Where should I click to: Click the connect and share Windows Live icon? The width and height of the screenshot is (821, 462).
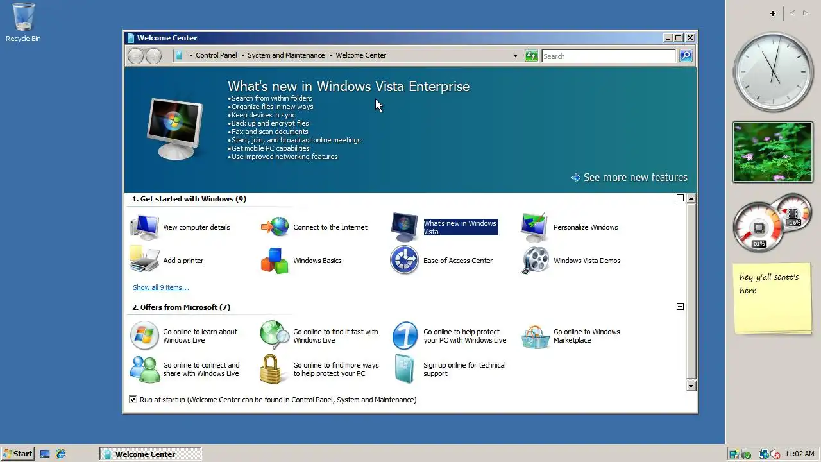[x=144, y=370]
